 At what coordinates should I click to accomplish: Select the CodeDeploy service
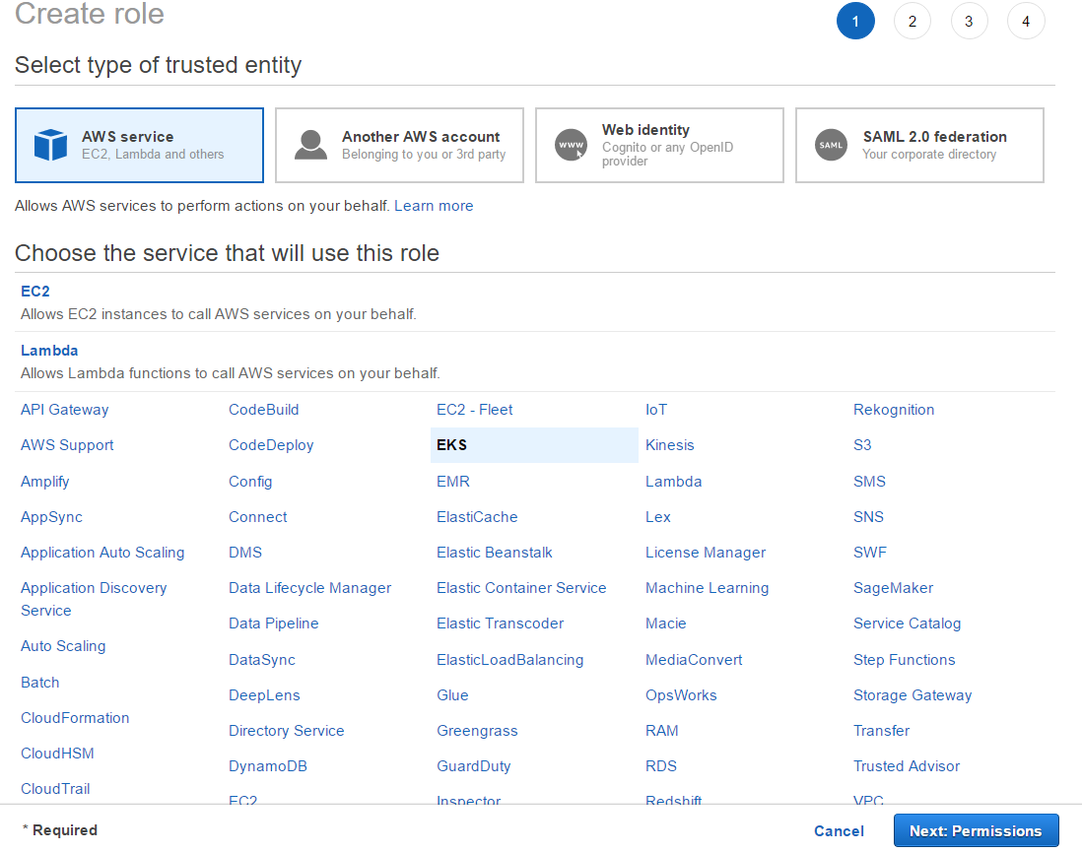[x=271, y=445]
